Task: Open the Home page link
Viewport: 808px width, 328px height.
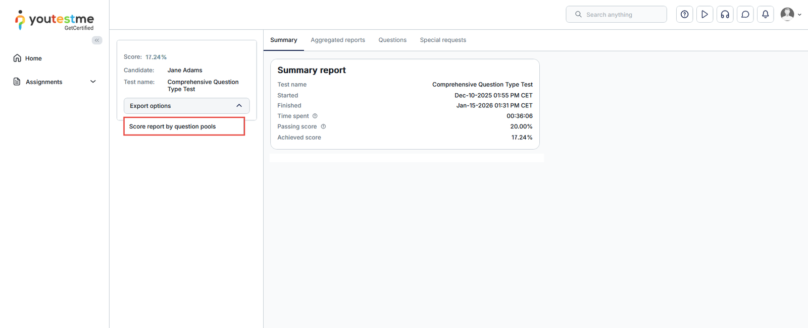Action: click(x=33, y=58)
